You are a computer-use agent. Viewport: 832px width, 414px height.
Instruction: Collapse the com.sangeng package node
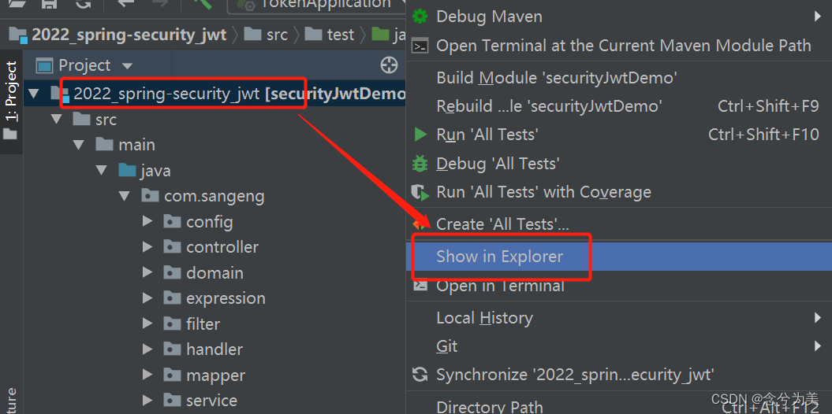(125, 197)
